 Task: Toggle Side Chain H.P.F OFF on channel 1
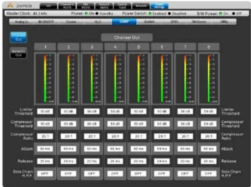pyautogui.click(x=45, y=174)
